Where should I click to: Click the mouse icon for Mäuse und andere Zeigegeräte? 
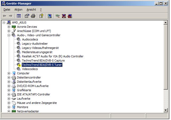[14, 103]
